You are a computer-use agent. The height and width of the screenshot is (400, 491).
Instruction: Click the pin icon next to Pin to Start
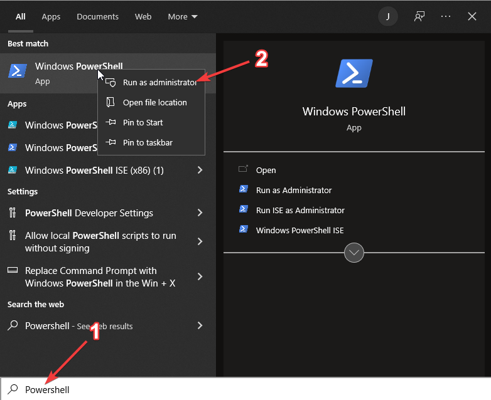(x=111, y=122)
